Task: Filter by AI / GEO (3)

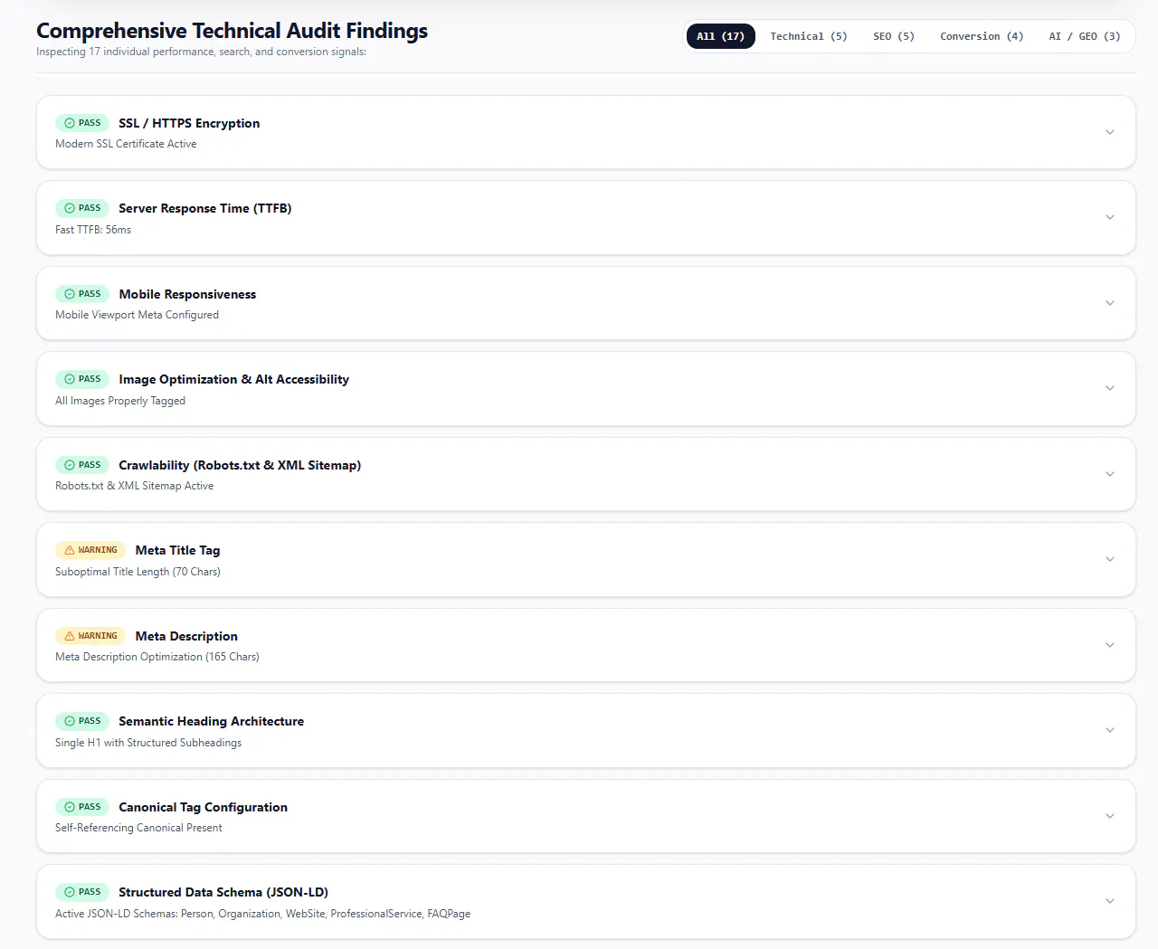Action: click(x=1085, y=36)
